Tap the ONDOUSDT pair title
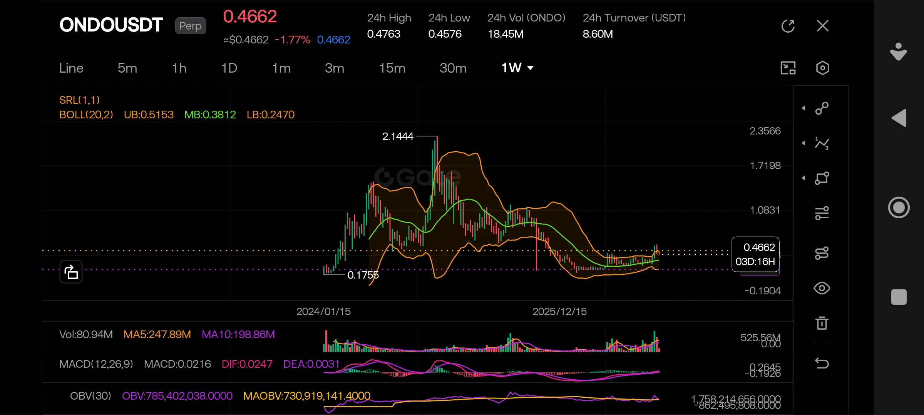The image size is (924, 415). click(x=111, y=25)
